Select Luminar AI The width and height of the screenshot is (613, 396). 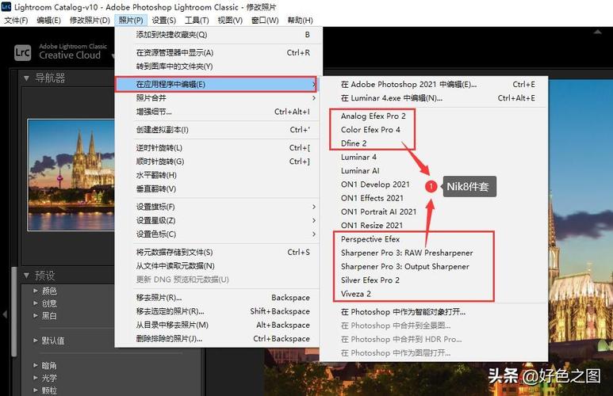[x=434, y=170]
